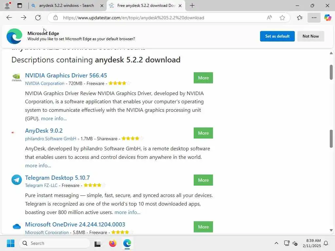Viewport: 335px width, 251px height.
Task: Click NVIDIA star rating
Action: pyautogui.click(x=119, y=83)
